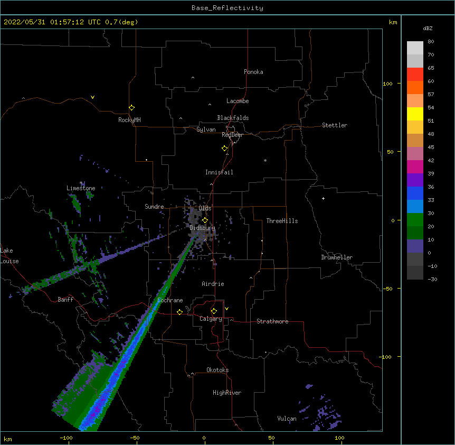This screenshot has height=445, width=455.
Task: Click the yellow v marker east of Calgary
Action: (x=226, y=309)
